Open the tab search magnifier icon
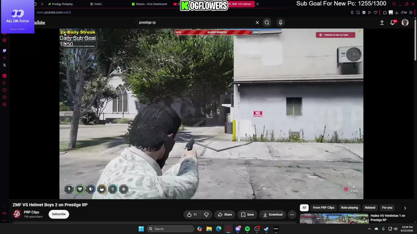Screen dimensions: 417x234 tap(394, 4)
